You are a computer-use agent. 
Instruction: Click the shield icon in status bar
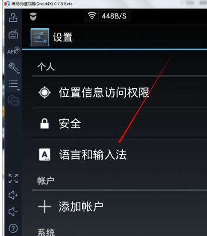[x=33, y=16]
